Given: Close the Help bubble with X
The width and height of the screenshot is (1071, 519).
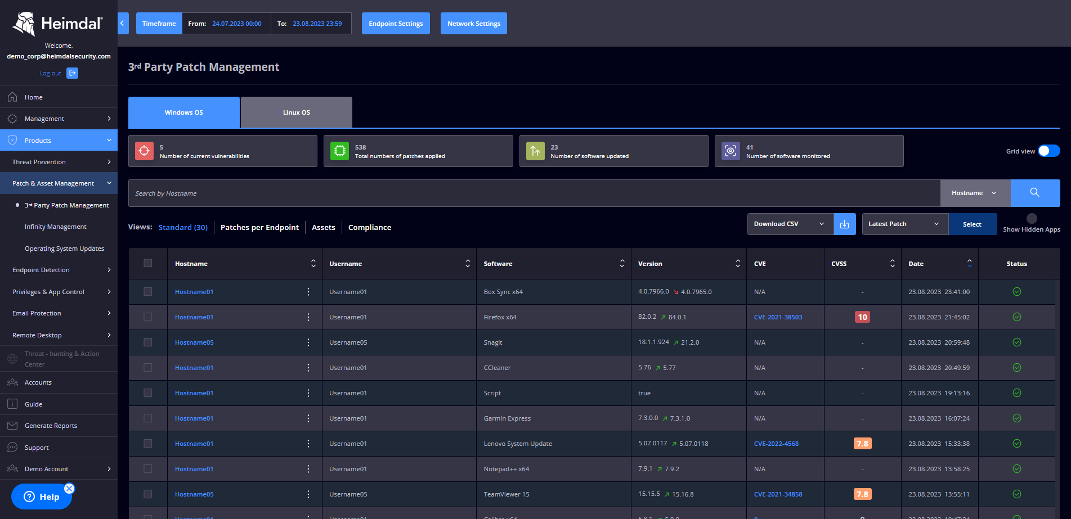Looking at the screenshot, I should (69, 489).
